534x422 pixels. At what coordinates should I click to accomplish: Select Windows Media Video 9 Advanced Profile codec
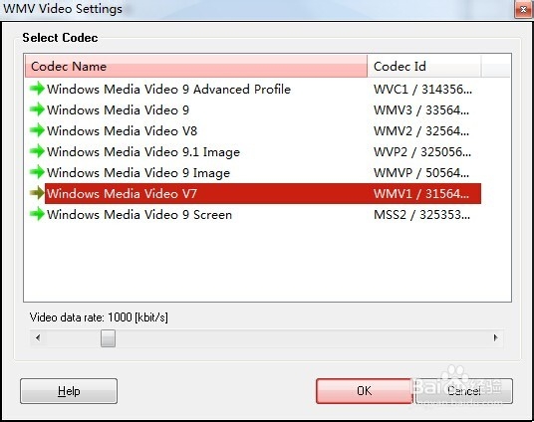click(168, 90)
